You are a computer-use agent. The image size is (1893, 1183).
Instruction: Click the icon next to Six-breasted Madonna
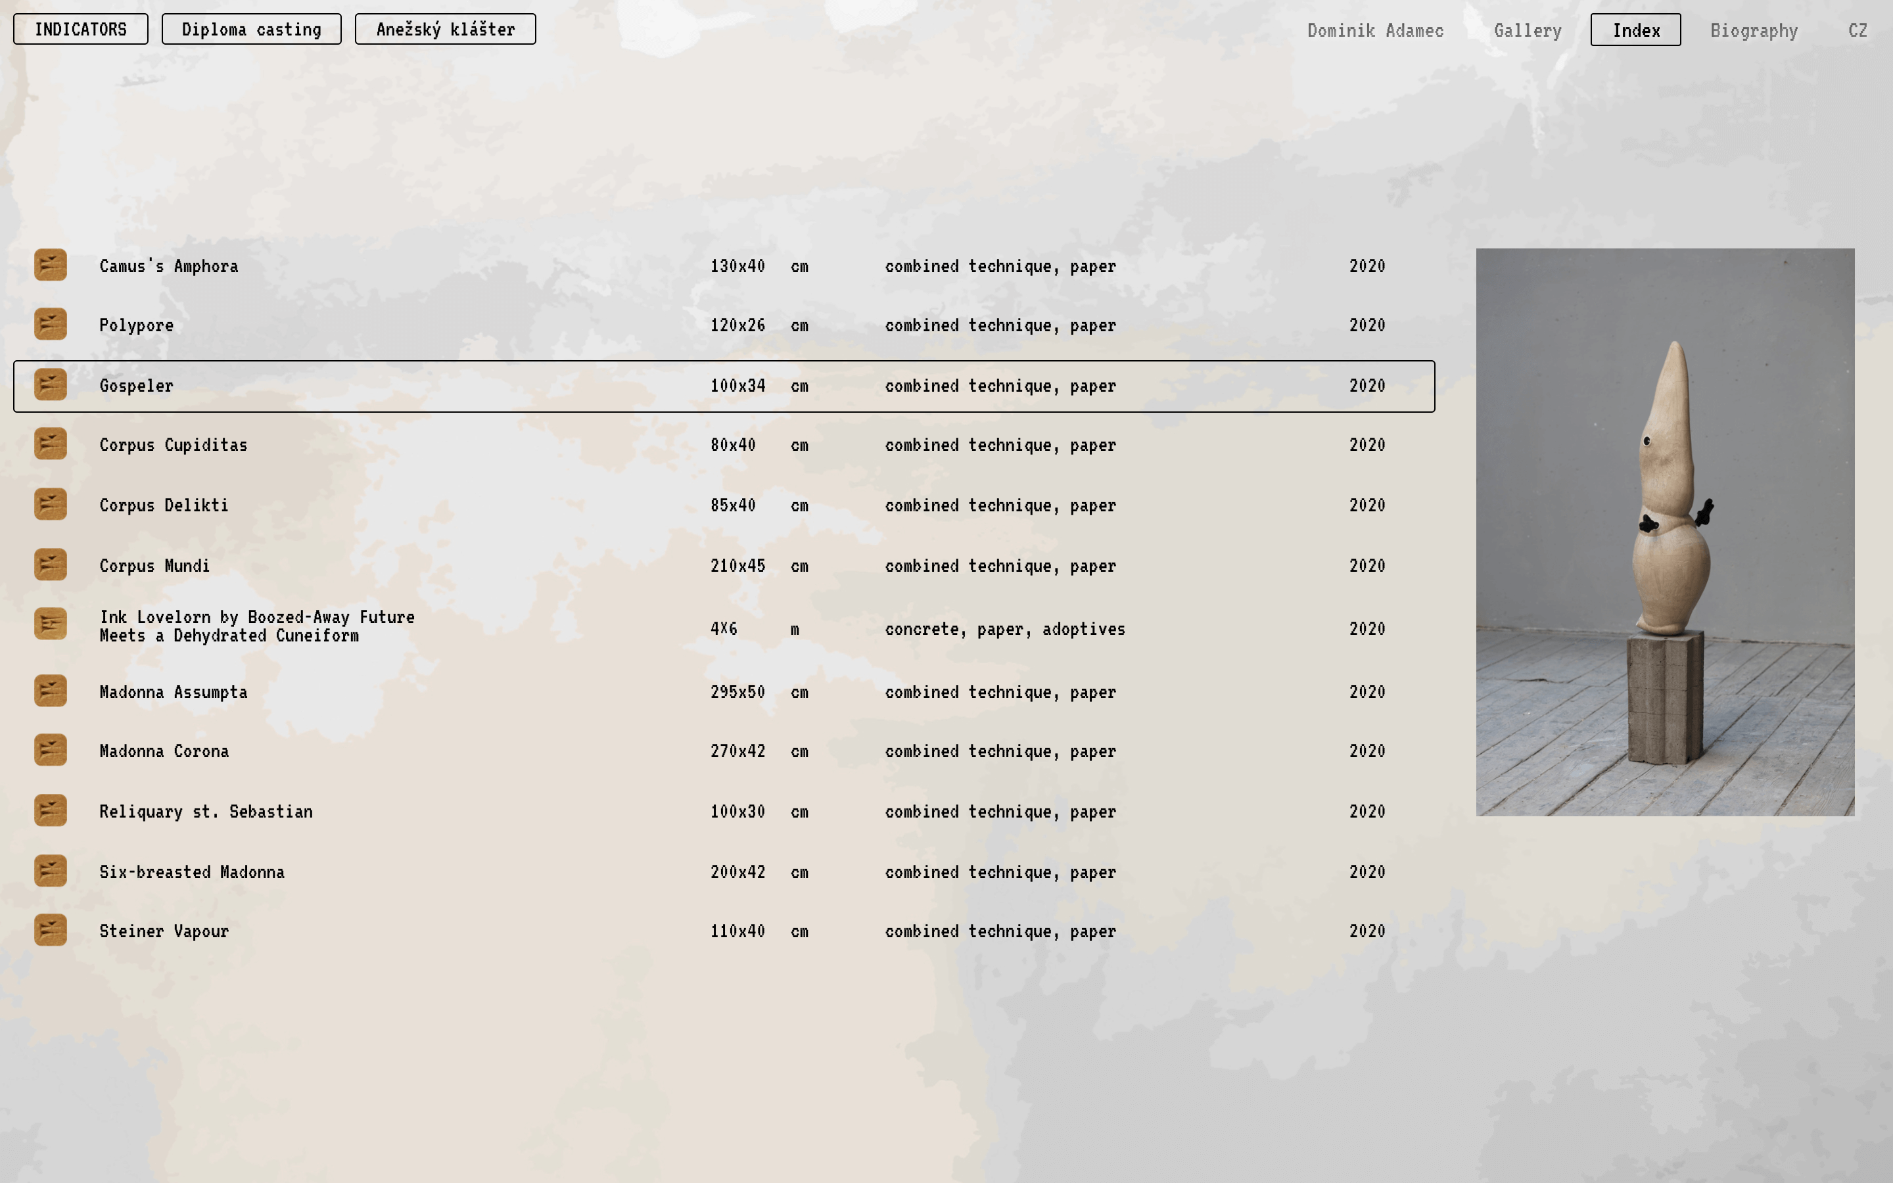coord(50,870)
